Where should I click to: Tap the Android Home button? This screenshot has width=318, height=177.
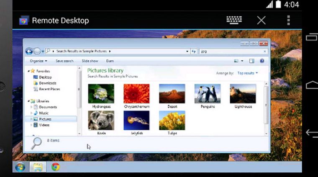312,85
